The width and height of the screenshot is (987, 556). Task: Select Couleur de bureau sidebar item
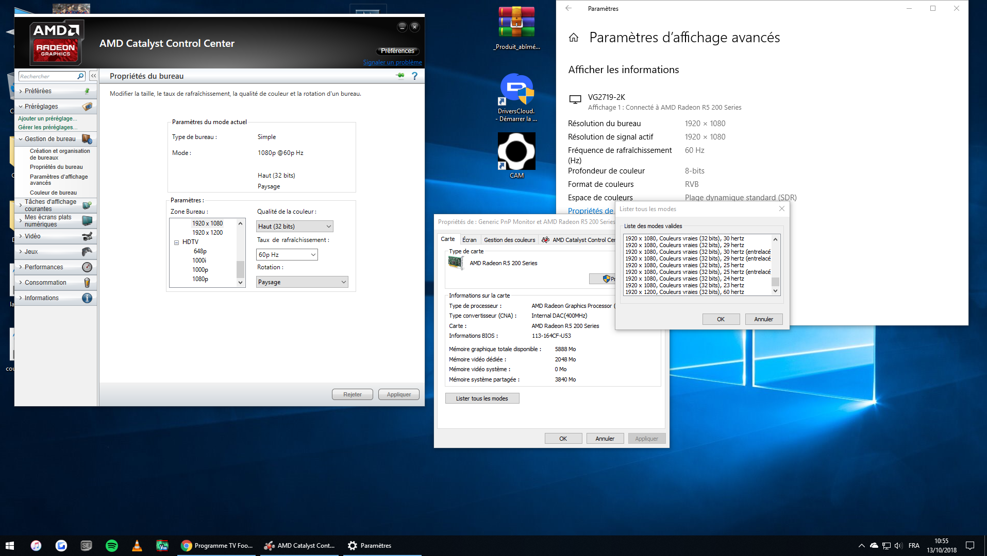coord(53,193)
